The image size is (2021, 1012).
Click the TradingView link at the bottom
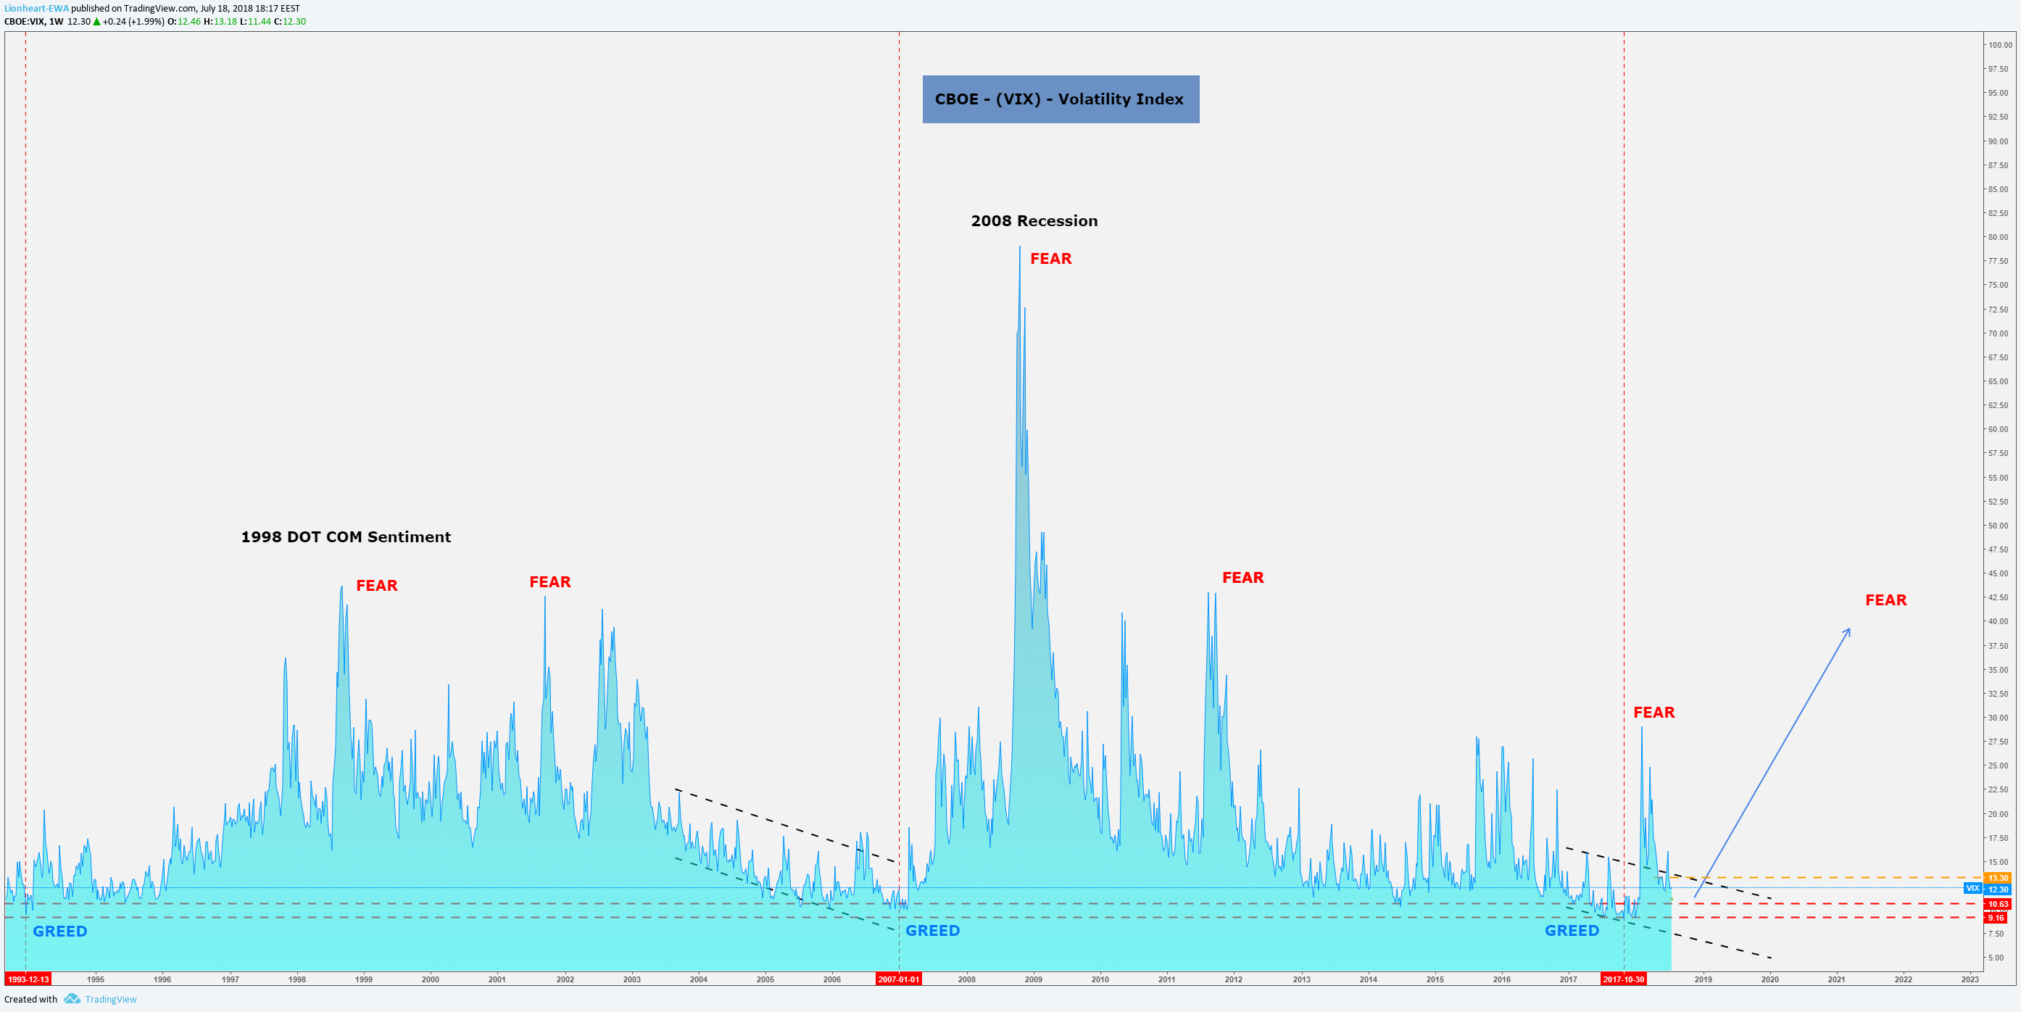tap(111, 1000)
